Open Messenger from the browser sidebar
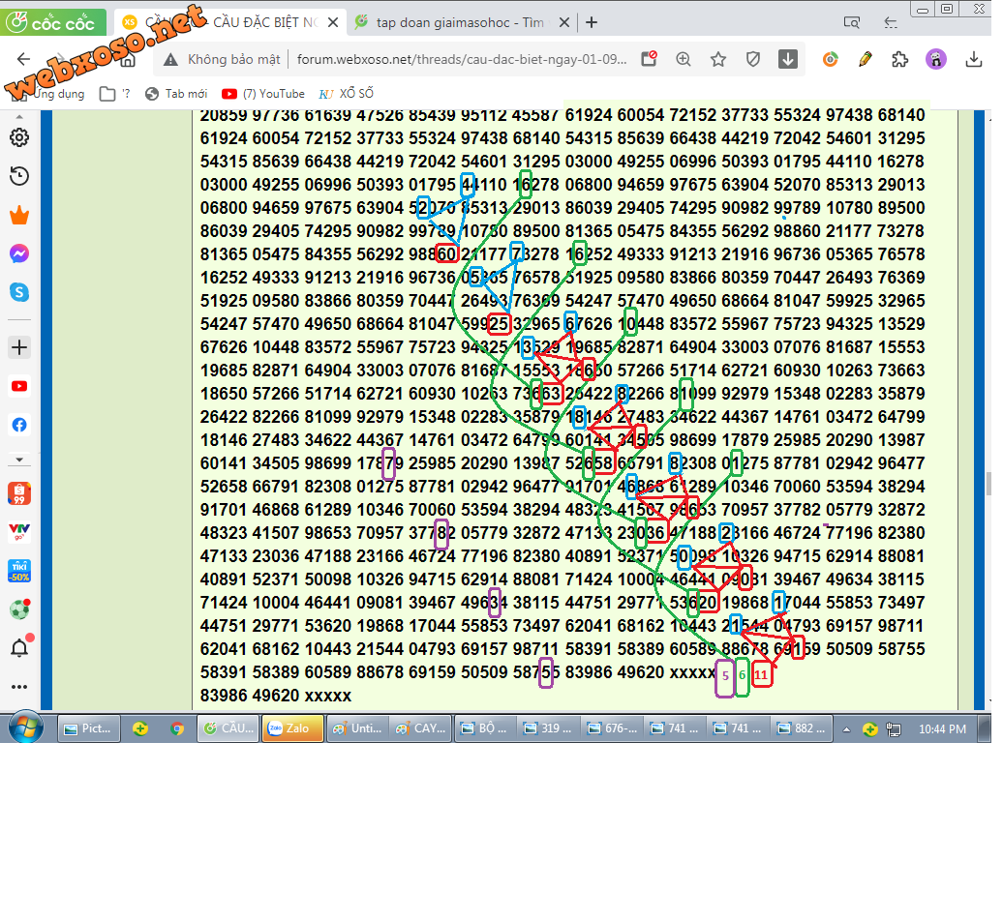 tap(18, 253)
